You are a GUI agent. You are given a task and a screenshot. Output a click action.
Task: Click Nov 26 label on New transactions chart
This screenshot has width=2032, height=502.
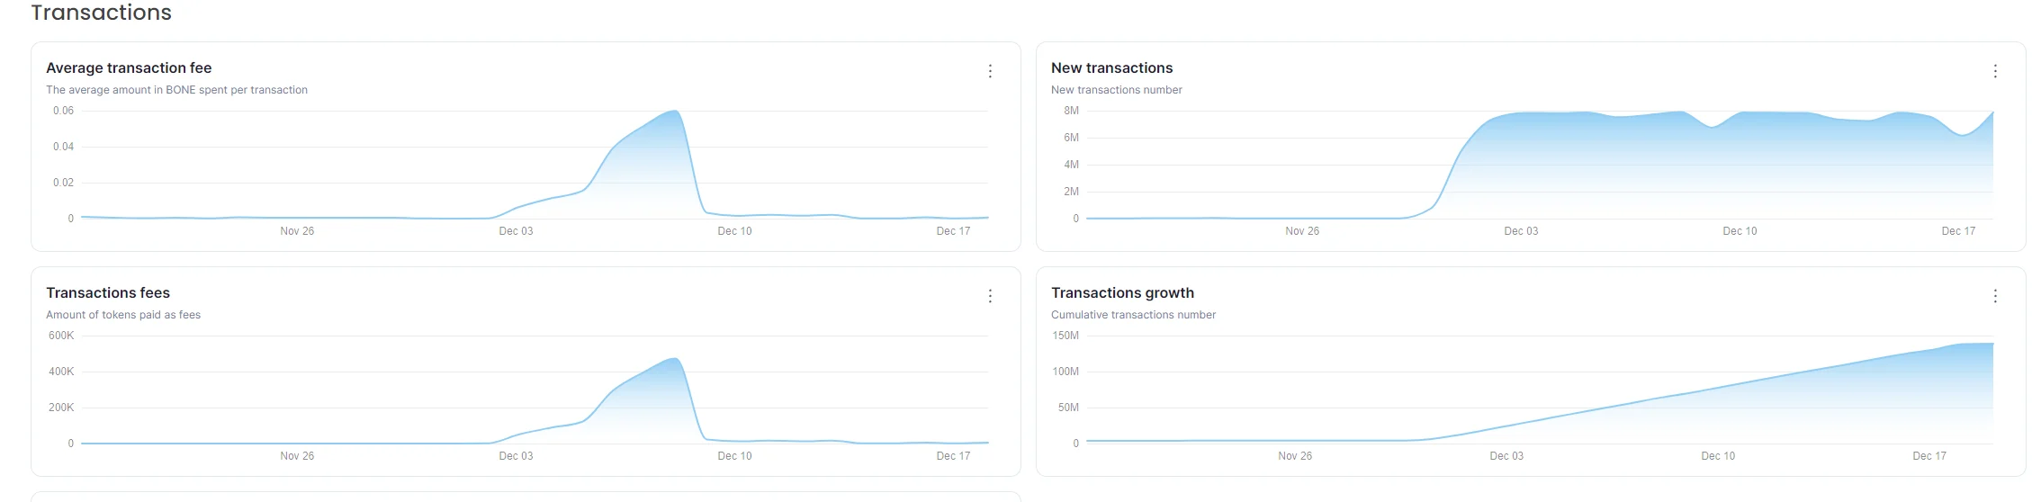pos(1301,231)
